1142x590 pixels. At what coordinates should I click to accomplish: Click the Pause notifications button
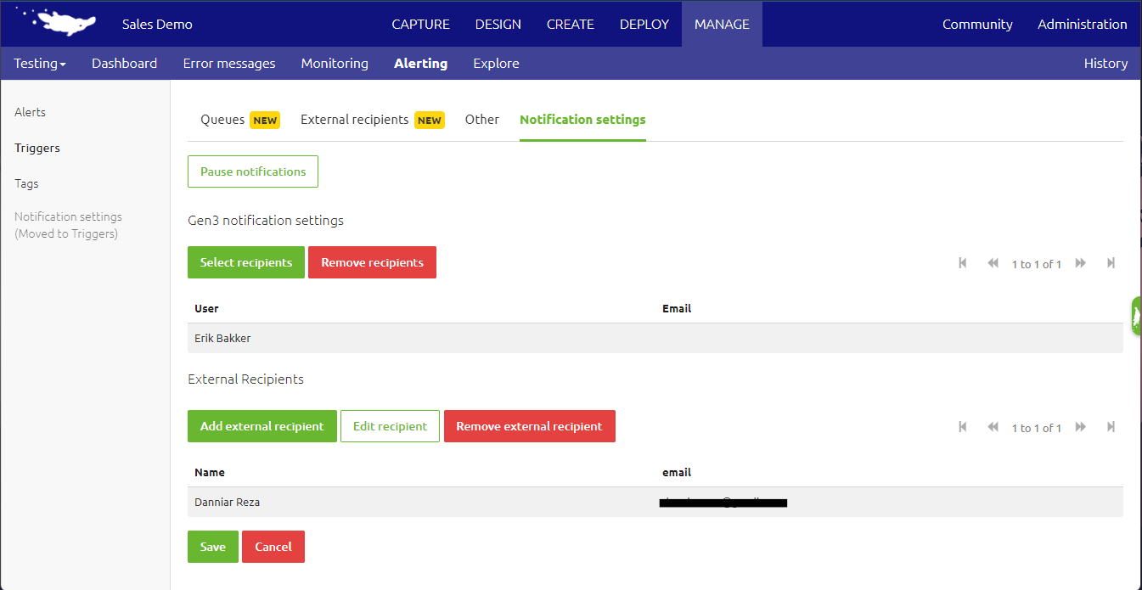(x=252, y=171)
